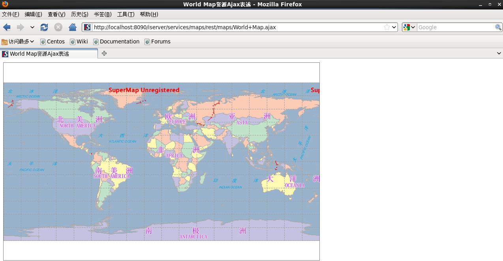Expand the URL history dropdown arrow
The image size is (503, 261).
[x=394, y=27]
